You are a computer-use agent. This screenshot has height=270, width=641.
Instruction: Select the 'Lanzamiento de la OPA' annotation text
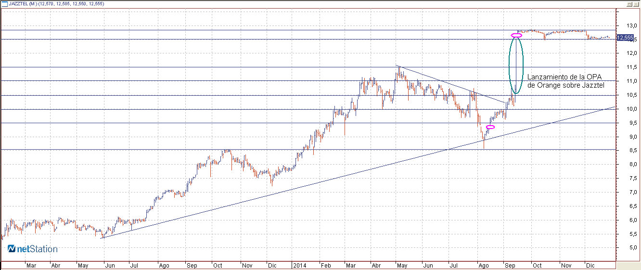(564, 77)
